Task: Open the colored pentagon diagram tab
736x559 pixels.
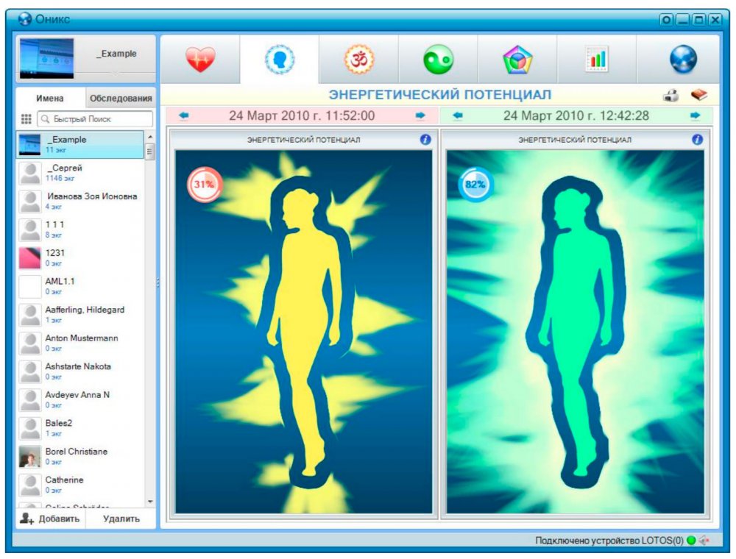Action: click(517, 60)
